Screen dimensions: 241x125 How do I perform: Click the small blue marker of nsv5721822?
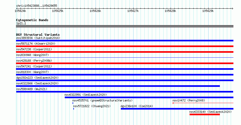[x=74, y=109]
